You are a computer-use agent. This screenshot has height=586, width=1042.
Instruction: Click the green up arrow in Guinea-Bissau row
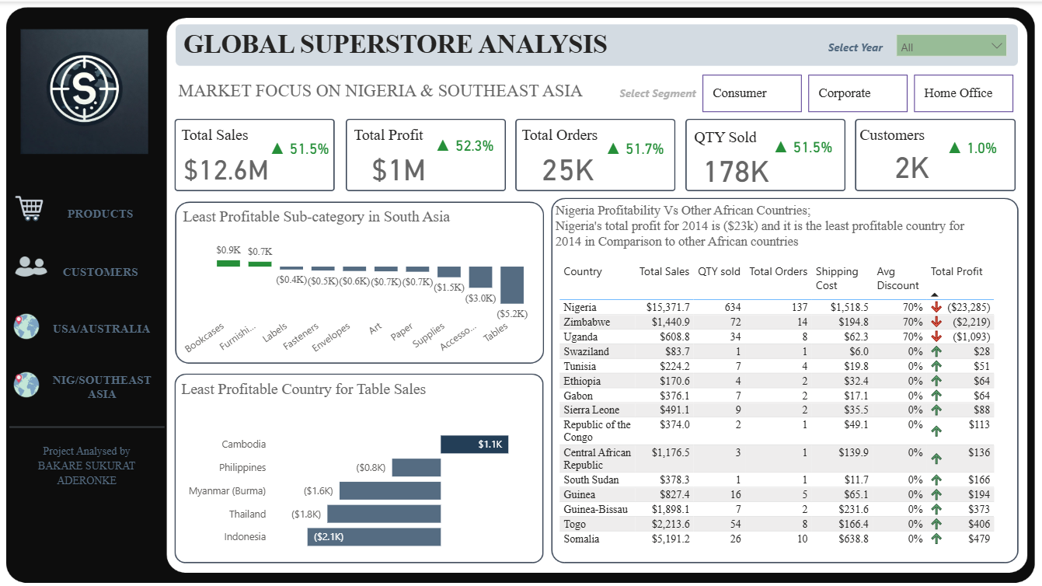click(936, 510)
